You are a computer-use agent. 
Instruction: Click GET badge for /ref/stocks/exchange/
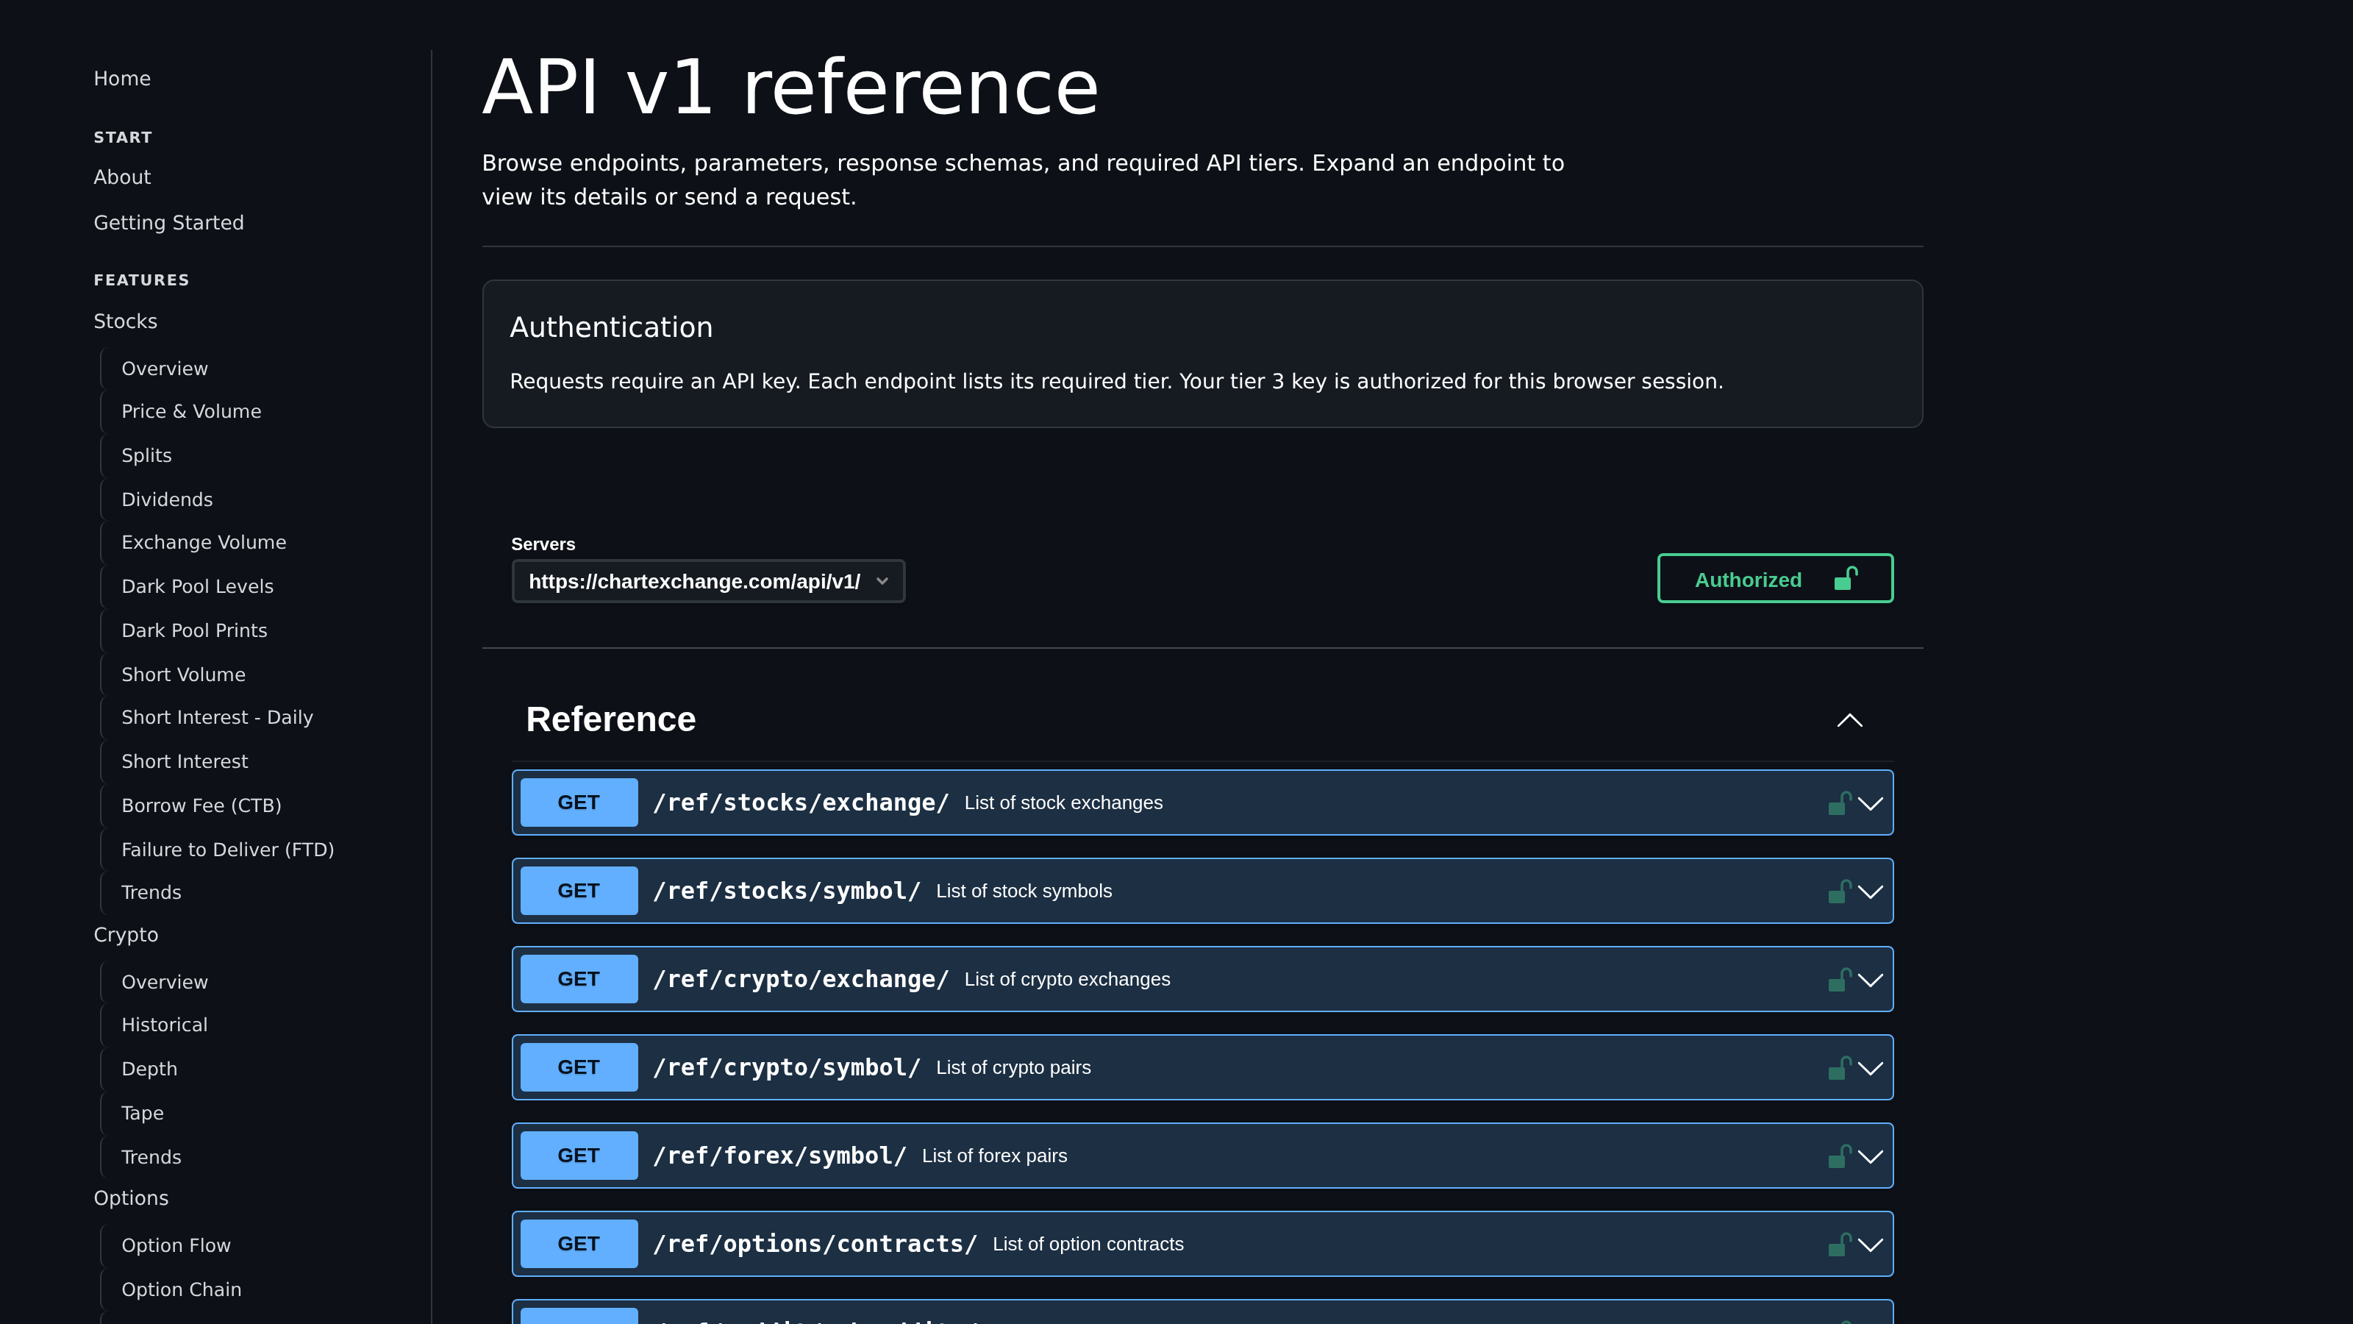tap(579, 802)
